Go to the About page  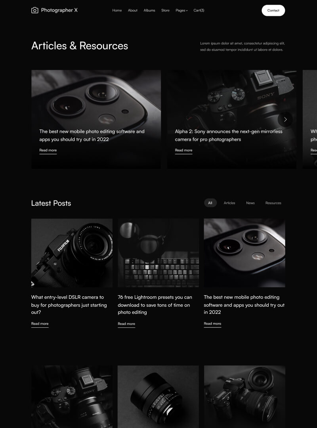click(x=133, y=10)
